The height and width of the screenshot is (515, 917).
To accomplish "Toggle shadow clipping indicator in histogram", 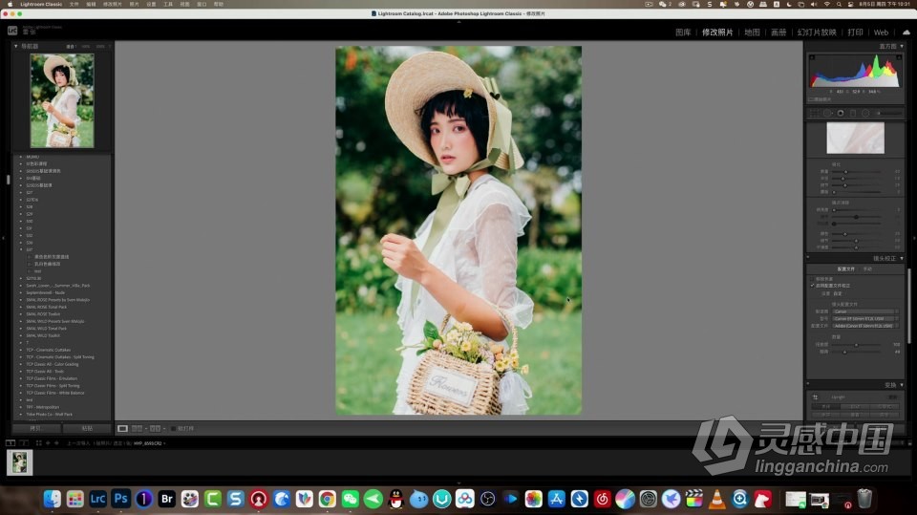I will (x=812, y=57).
